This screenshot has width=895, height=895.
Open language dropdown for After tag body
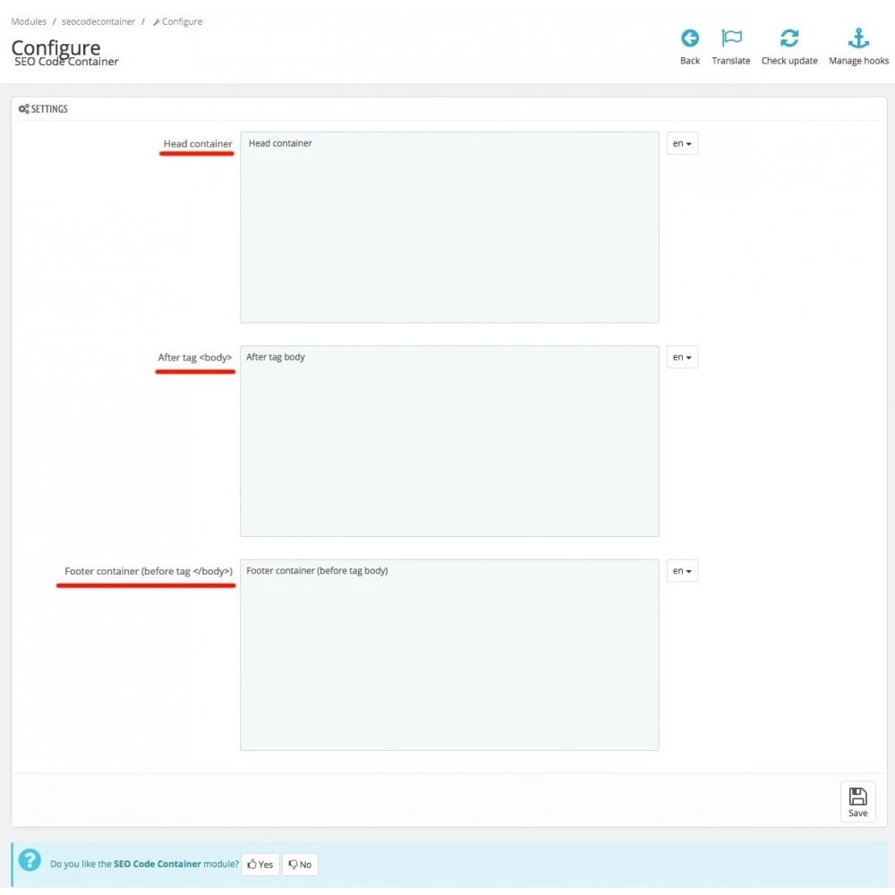(x=682, y=357)
